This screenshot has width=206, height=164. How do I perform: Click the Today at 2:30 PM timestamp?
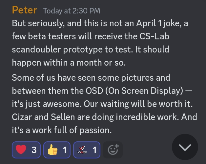point(72,11)
